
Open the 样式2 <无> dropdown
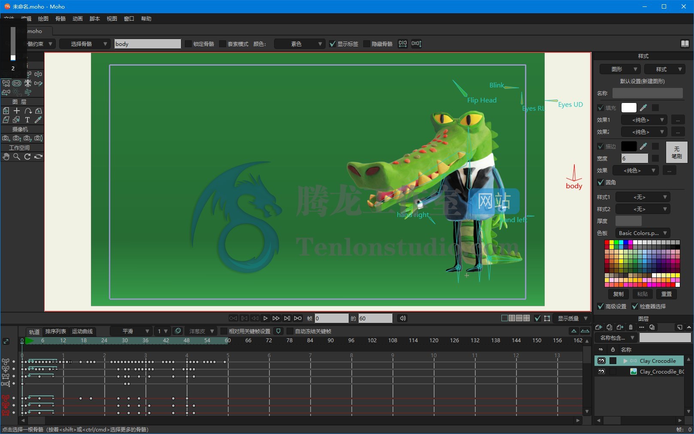tap(643, 209)
